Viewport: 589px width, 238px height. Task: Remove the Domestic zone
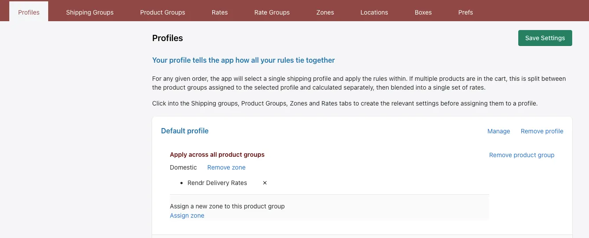[x=226, y=167]
